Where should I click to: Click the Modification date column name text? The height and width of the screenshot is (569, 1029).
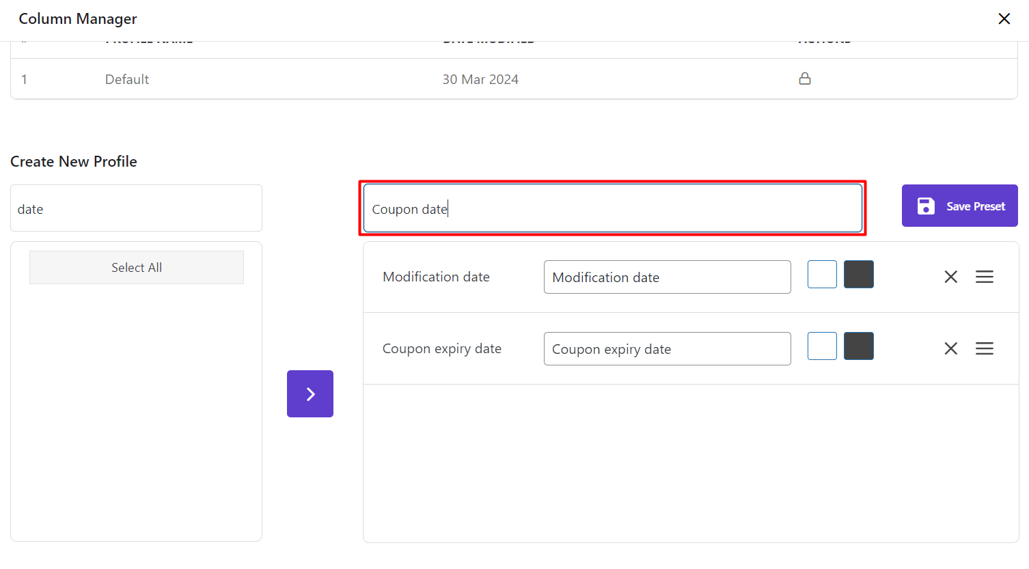pyautogui.click(x=436, y=277)
